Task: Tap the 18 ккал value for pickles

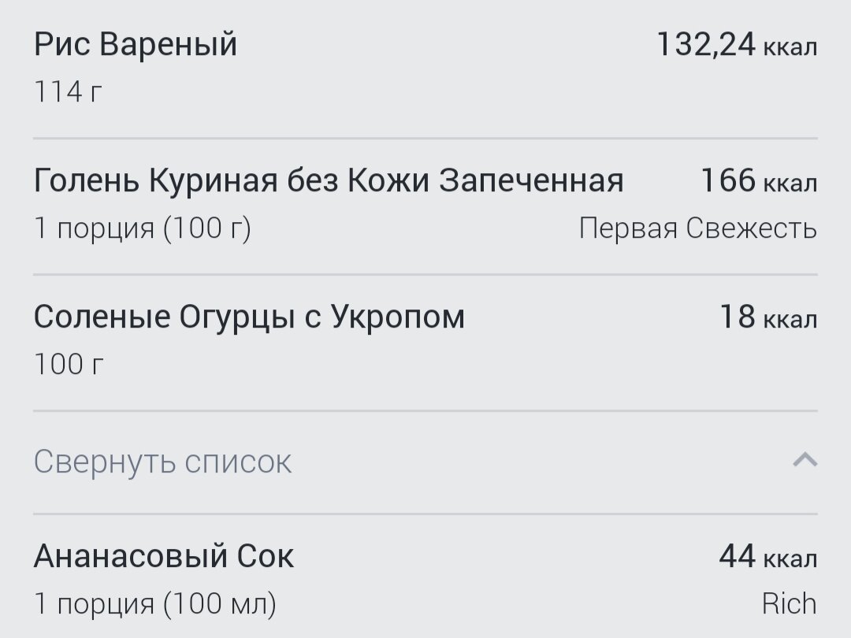Action: tap(768, 317)
